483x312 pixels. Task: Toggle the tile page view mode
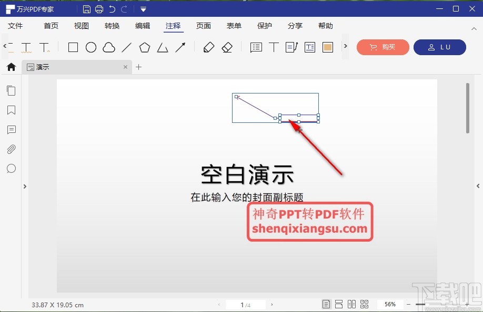tap(365, 304)
